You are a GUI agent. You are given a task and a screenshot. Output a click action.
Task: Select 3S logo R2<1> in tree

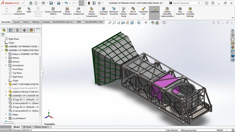23,99
